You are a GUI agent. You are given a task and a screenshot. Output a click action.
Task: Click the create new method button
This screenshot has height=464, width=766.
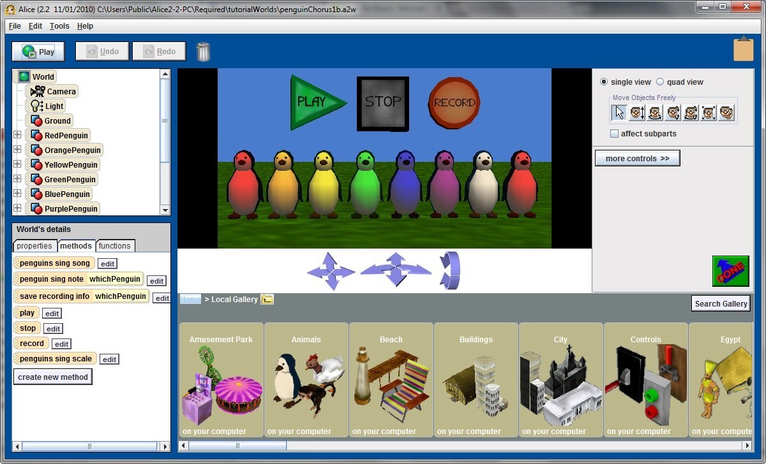(x=52, y=377)
